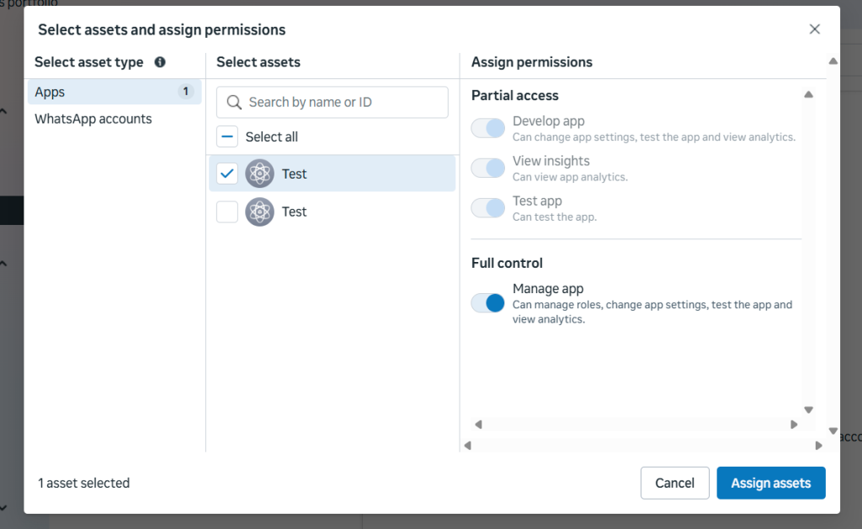Click the right arrow of the horizontal scrollbar
Screen dimensions: 862x529
coord(793,424)
